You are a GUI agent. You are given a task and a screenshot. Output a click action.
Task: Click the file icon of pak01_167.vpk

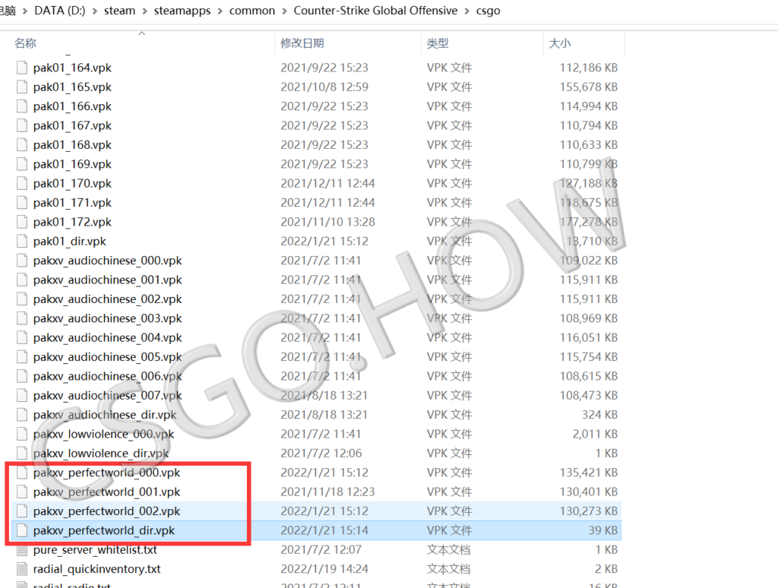22,125
